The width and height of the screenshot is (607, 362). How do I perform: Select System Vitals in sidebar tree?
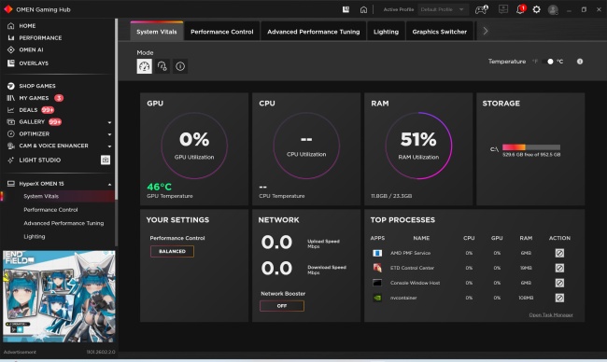(x=41, y=196)
